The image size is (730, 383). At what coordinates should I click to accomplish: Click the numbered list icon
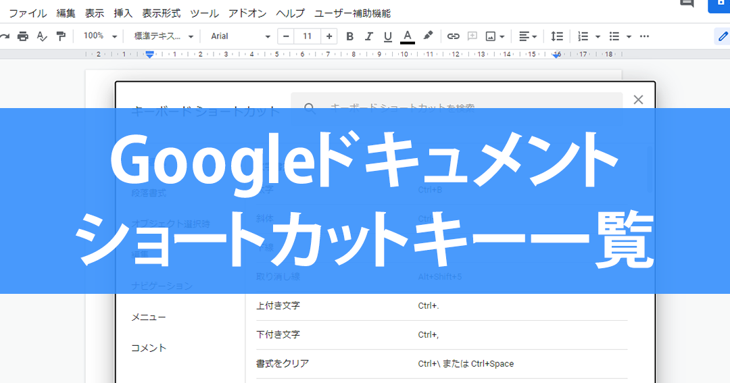point(583,36)
